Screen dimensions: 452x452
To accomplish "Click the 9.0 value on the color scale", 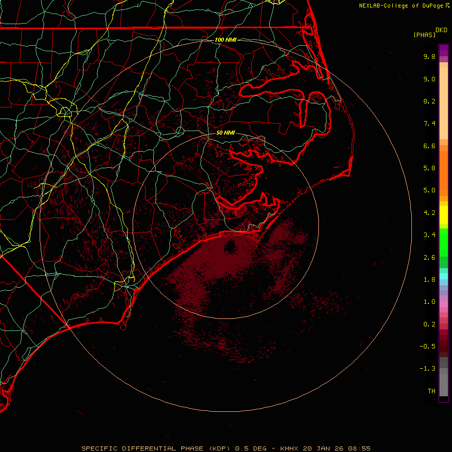I will point(429,79).
